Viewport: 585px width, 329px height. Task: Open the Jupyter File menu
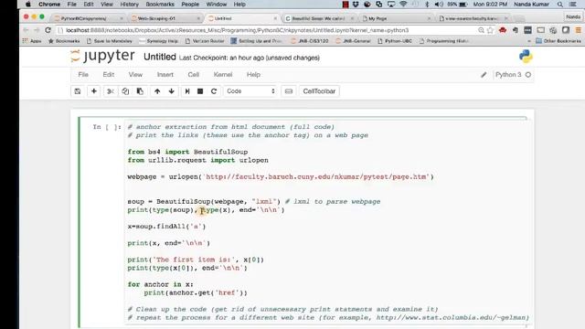point(83,75)
